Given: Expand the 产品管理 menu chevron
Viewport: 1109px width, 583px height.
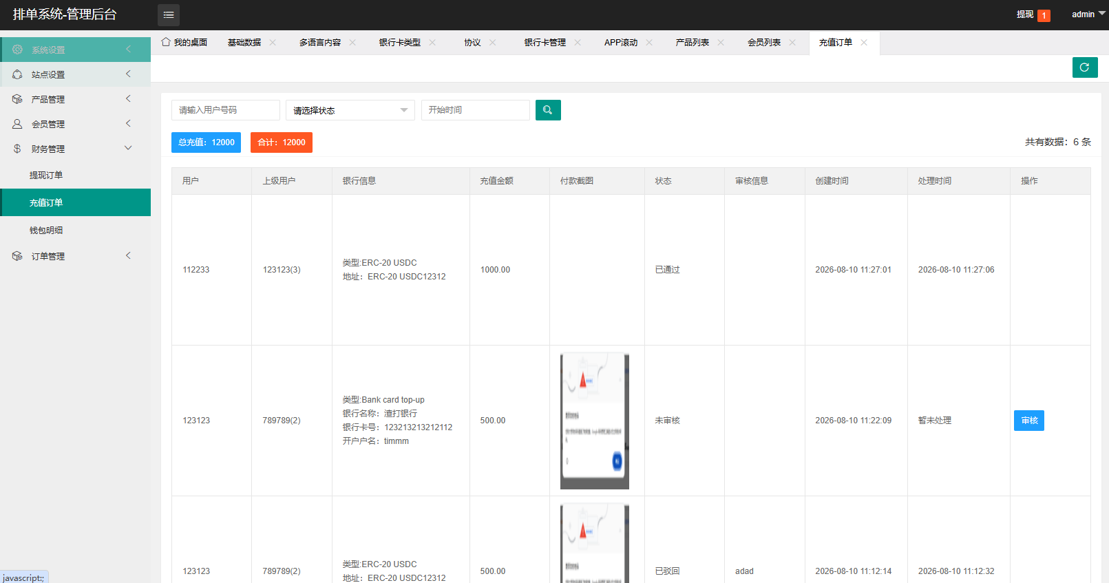Looking at the screenshot, I should [128, 98].
